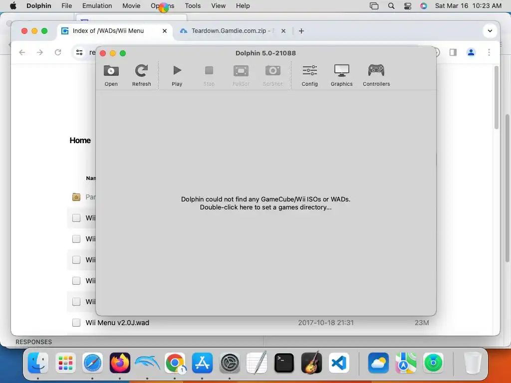Open Maps from the Dock
511x383 pixels.
(406, 363)
